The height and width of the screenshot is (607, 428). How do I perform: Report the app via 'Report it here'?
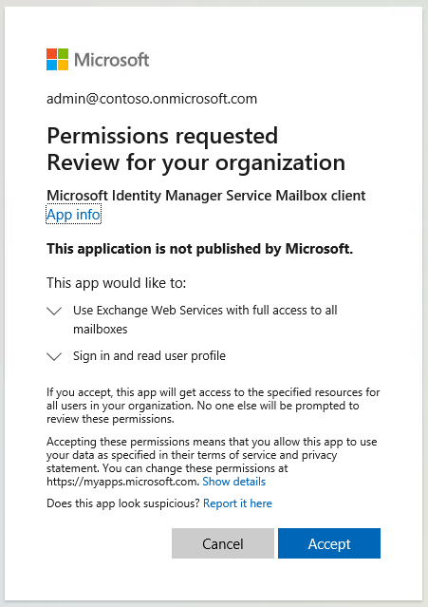click(x=237, y=503)
